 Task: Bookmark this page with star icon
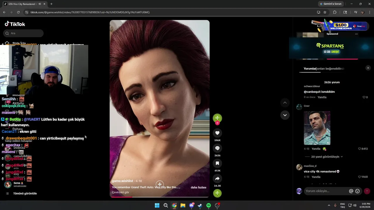point(325,12)
